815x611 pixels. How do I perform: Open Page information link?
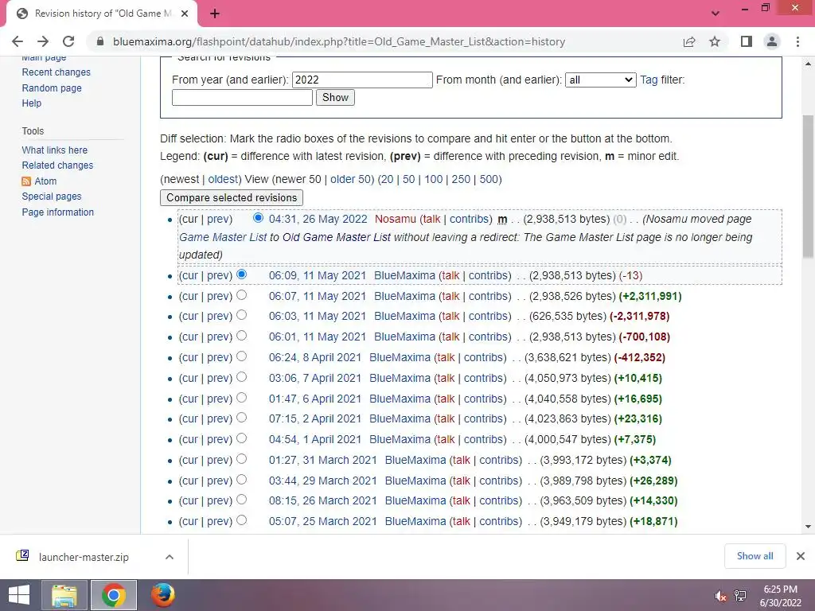coord(57,212)
